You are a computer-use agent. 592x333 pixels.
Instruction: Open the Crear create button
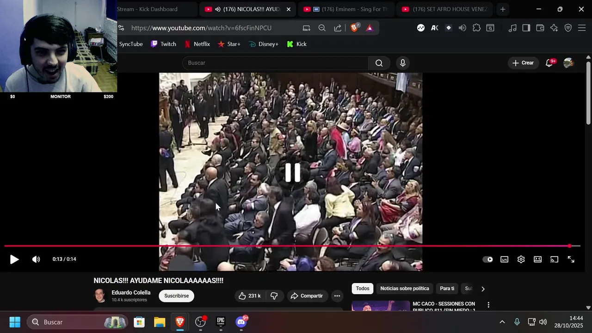point(523,63)
